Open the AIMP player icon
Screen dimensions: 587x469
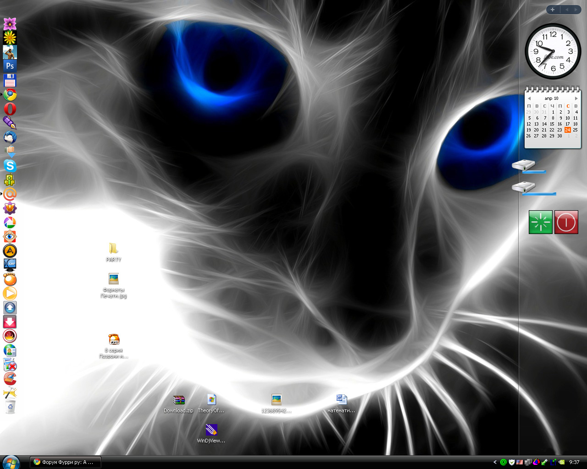(10, 251)
